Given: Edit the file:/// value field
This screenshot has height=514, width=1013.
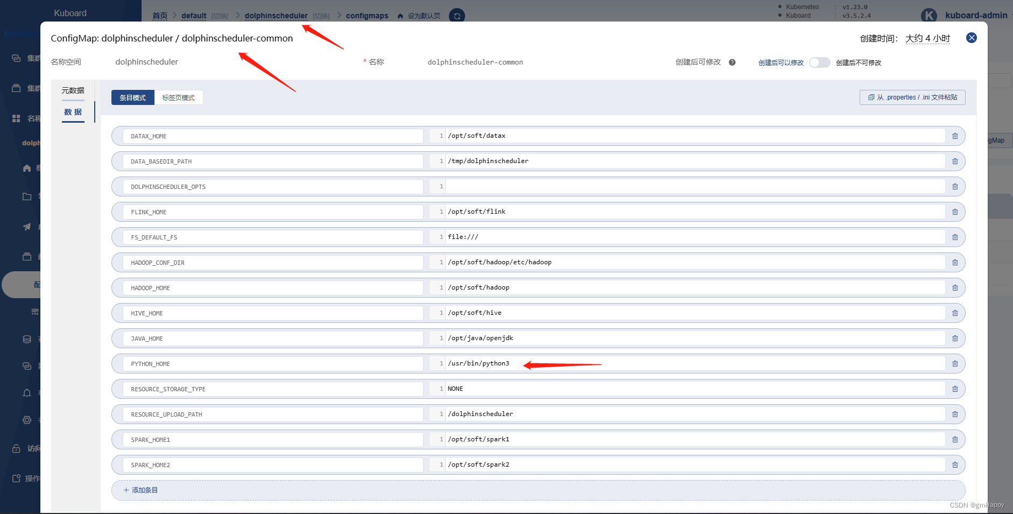Looking at the screenshot, I should coord(695,237).
